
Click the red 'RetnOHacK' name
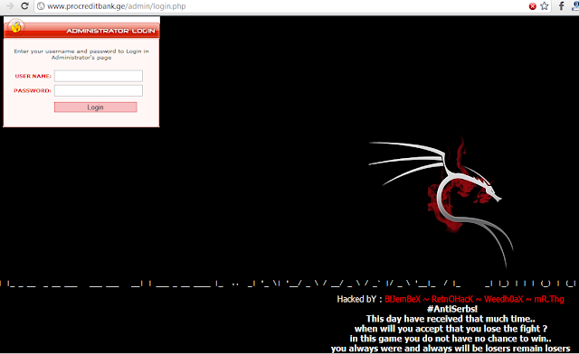point(452,299)
